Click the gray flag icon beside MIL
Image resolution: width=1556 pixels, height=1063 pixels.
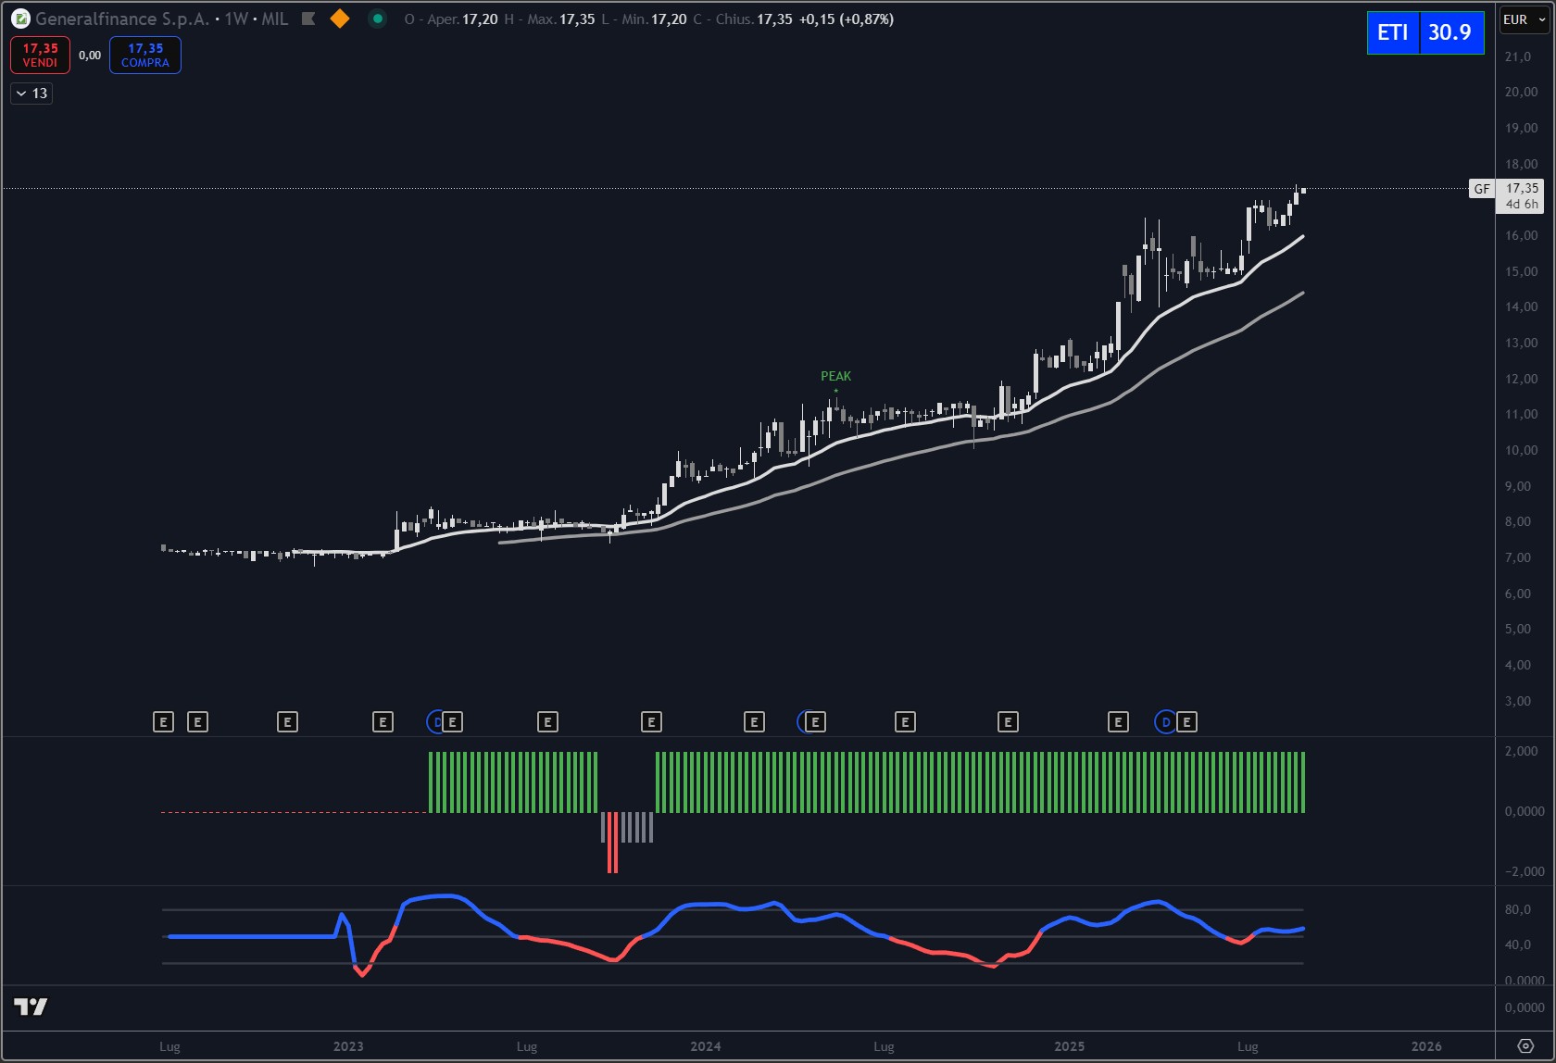point(309,19)
